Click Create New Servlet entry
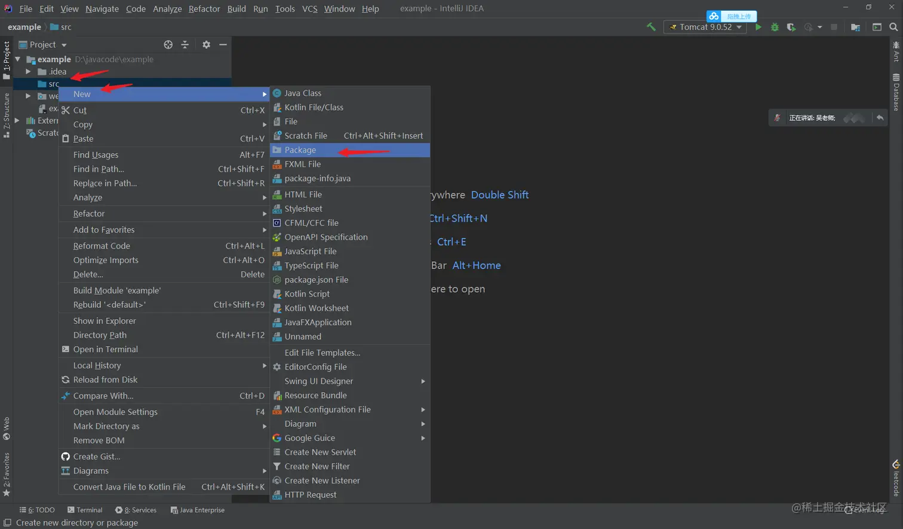Viewport: 903px width, 529px height. pyautogui.click(x=350, y=452)
